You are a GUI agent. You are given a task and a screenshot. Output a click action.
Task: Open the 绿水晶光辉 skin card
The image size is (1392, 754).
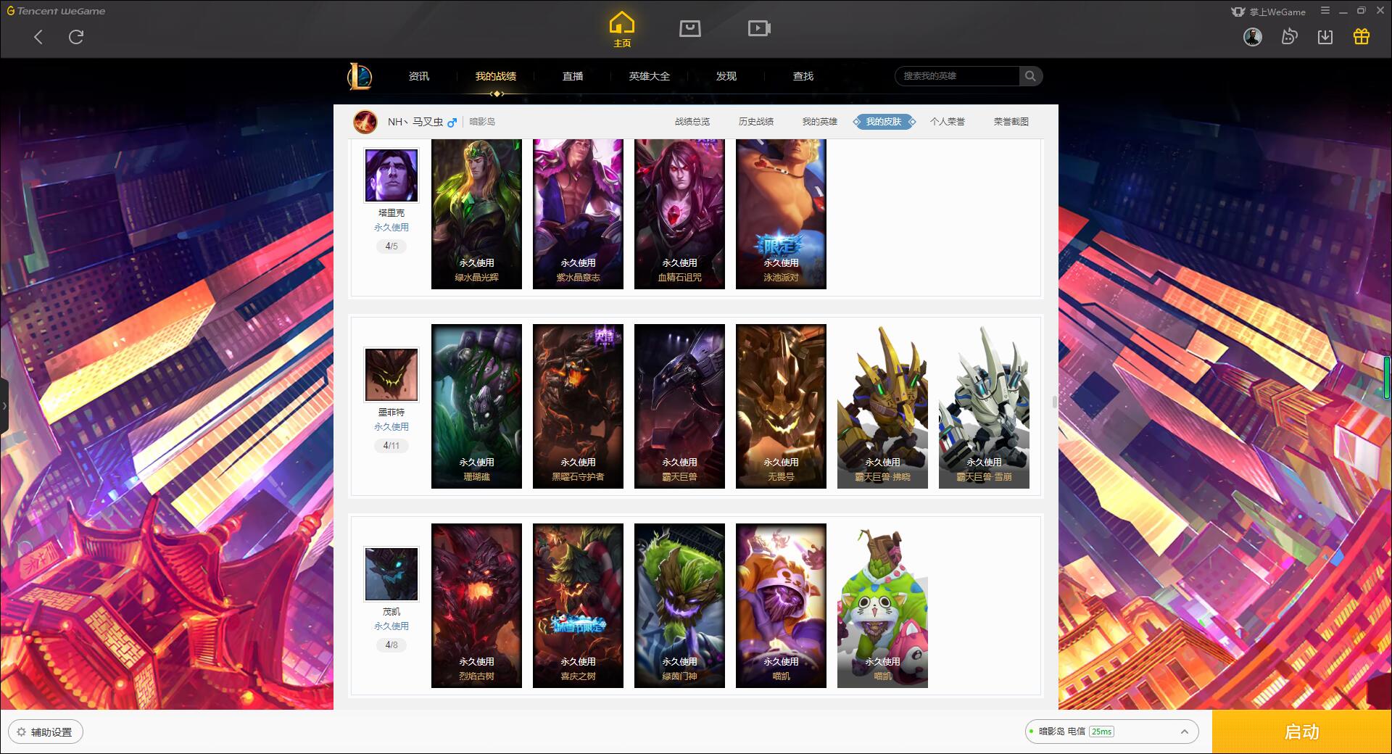click(476, 214)
